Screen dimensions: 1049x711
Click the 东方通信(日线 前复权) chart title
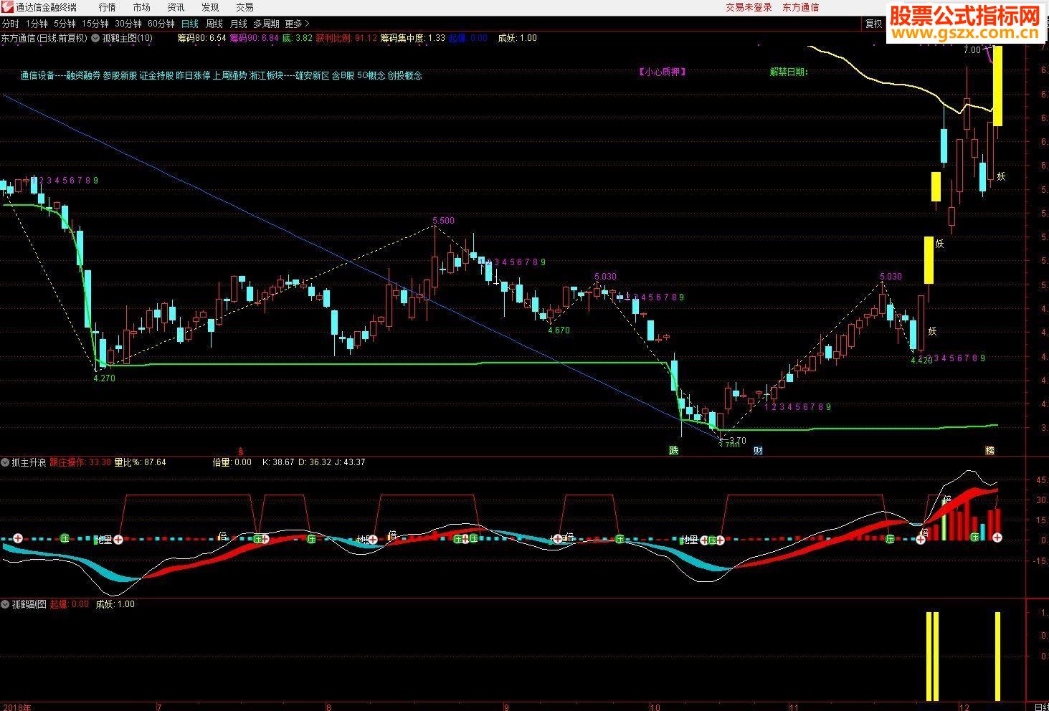[x=44, y=38]
